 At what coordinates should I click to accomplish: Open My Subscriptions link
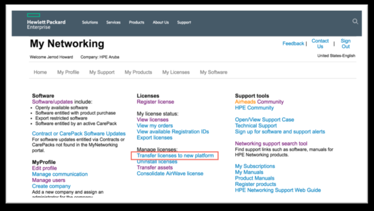pos(255,166)
